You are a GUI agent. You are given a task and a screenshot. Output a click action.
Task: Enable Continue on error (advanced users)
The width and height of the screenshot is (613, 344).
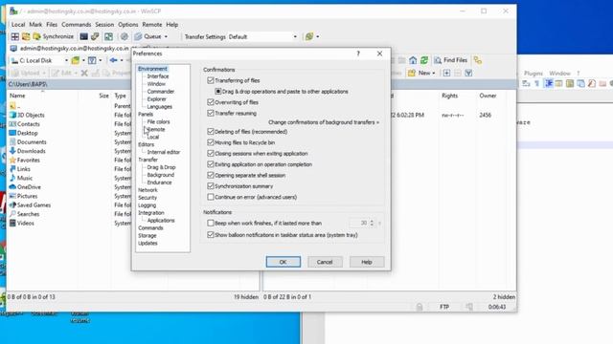point(211,197)
